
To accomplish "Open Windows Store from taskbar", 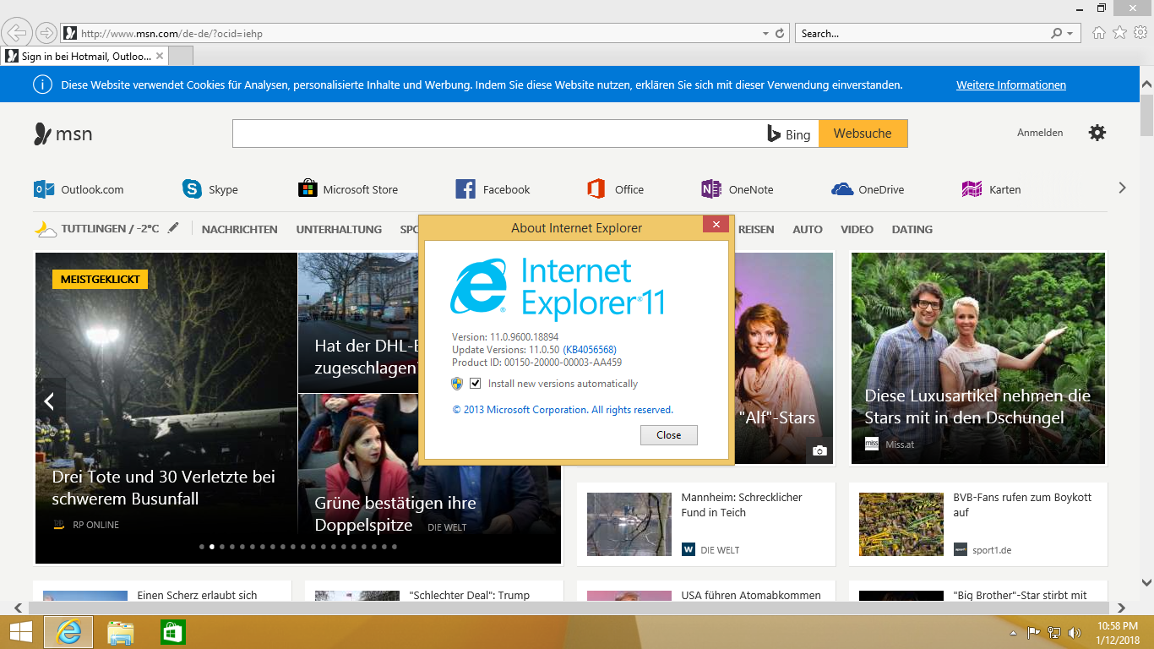I will [x=172, y=632].
